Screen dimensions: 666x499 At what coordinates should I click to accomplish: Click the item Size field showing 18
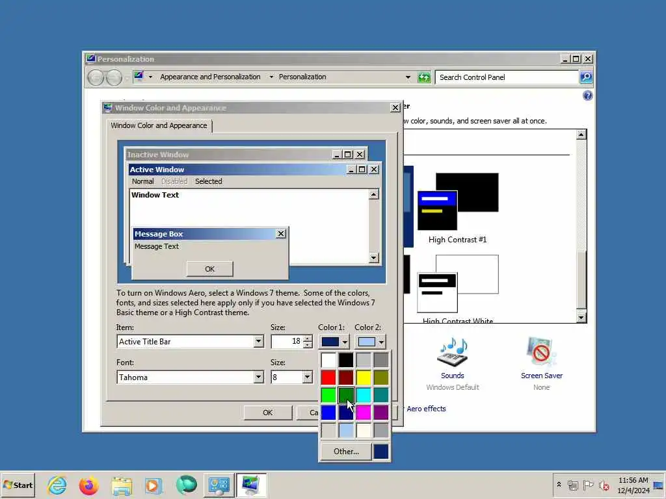pyautogui.click(x=287, y=342)
